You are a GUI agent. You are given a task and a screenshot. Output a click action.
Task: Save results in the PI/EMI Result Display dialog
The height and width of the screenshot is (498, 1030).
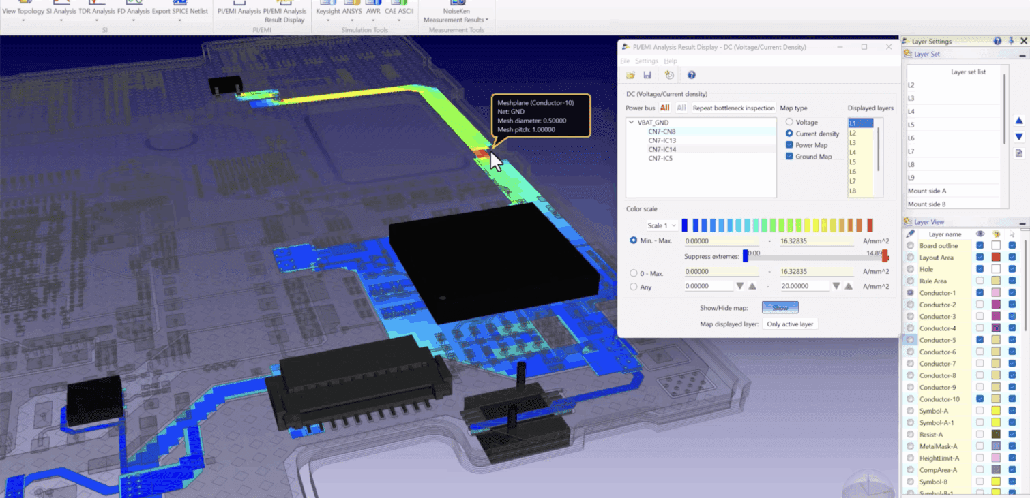(647, 75)
